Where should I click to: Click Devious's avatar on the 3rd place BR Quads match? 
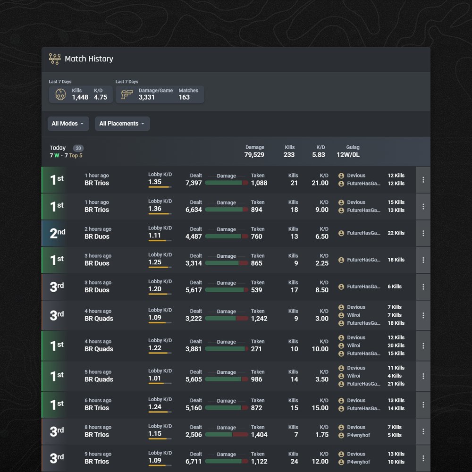pyautogui.click(x=341, y=307)
